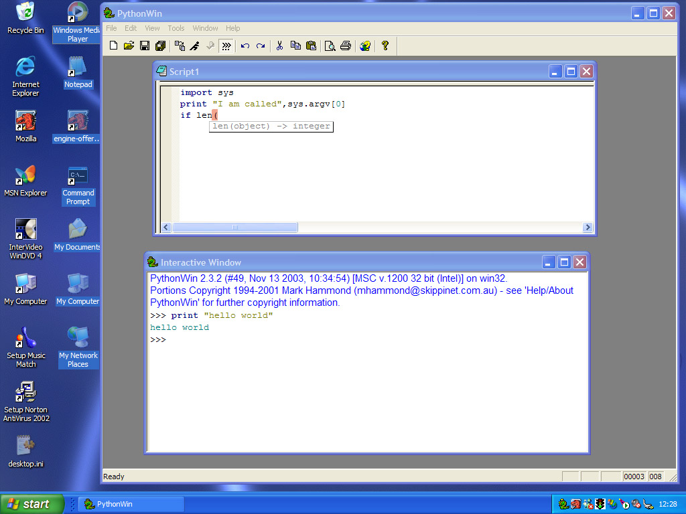Click the 'import sys' code line
Screen dimensions: 686x514
207,92
